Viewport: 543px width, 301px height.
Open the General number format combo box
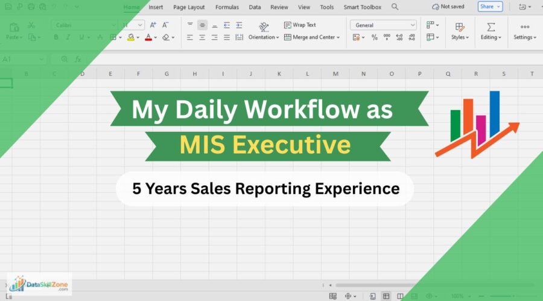pos(383,25)
